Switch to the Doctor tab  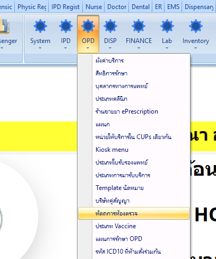[117, 7]
